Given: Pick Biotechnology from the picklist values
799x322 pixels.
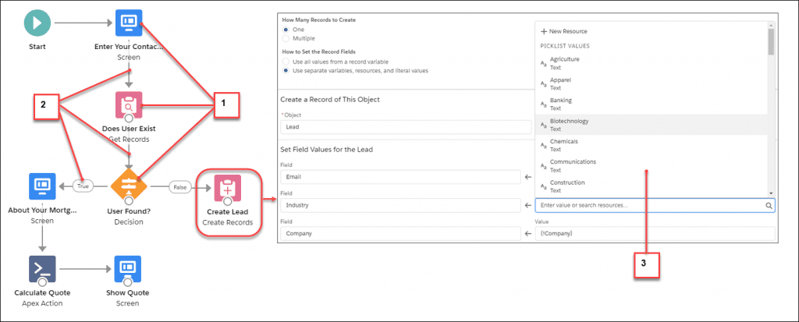Looking at the screenshot, I should (569, 125).
